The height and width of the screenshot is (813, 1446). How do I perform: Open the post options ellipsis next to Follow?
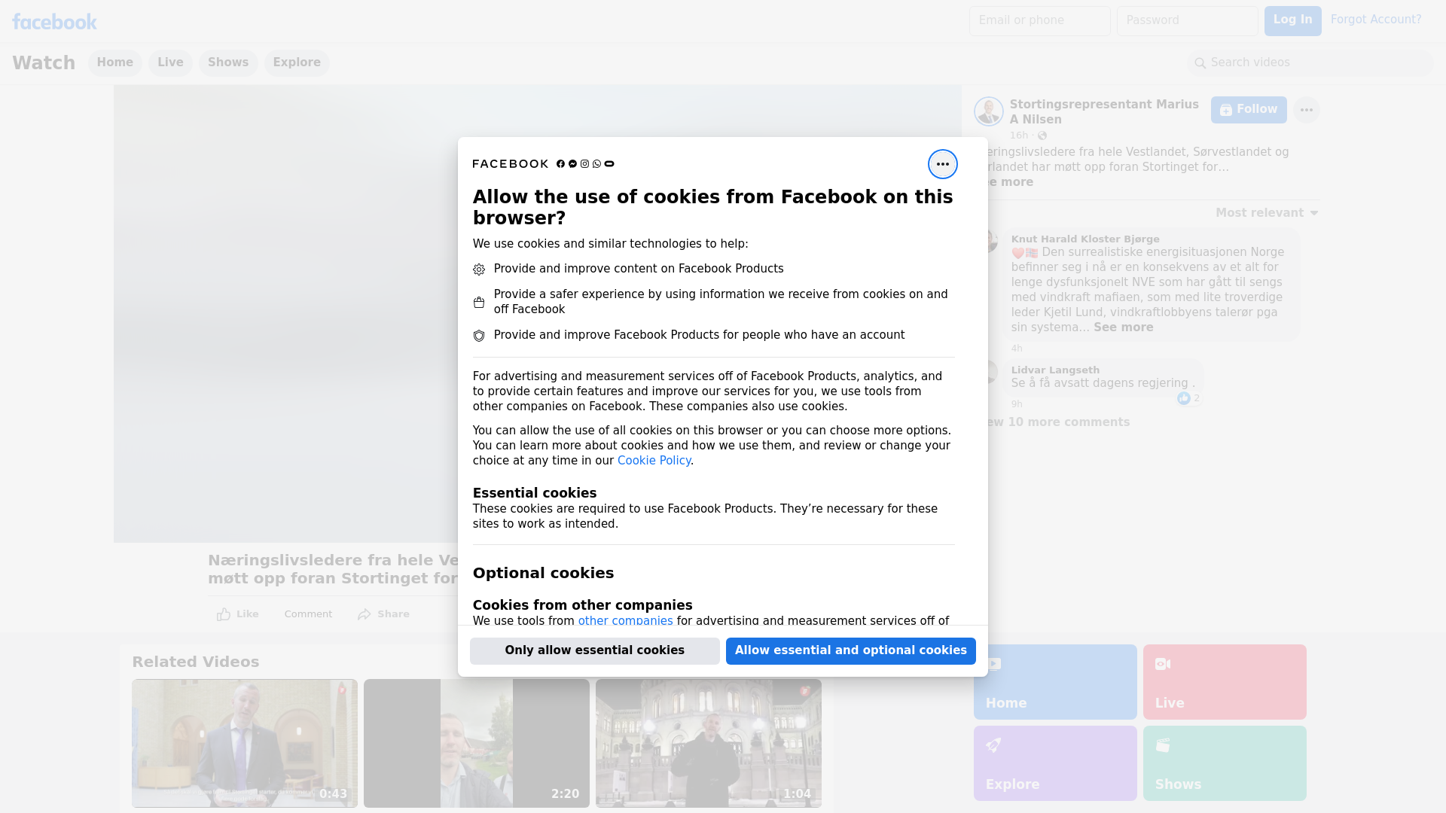click(x=1306, y=110)
